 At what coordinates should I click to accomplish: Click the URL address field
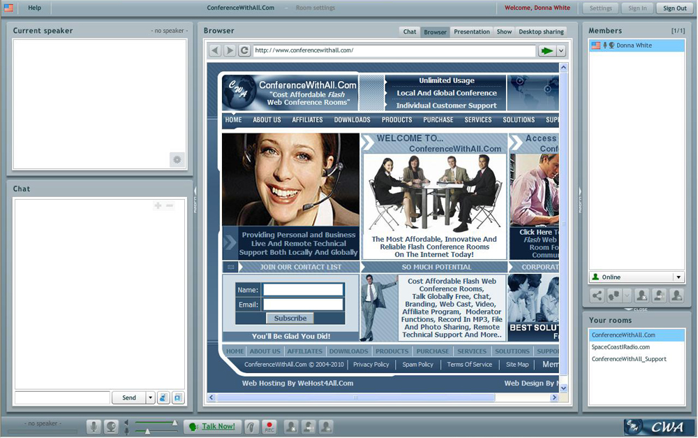[394, 51]
